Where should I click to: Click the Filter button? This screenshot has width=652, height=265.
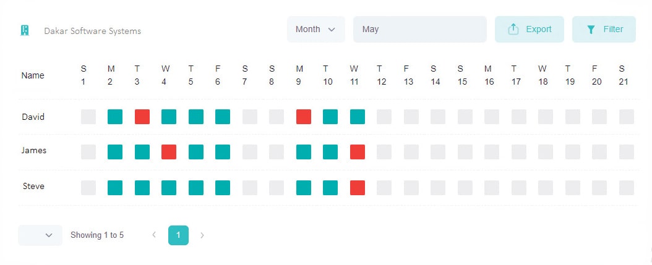point(604,29)
